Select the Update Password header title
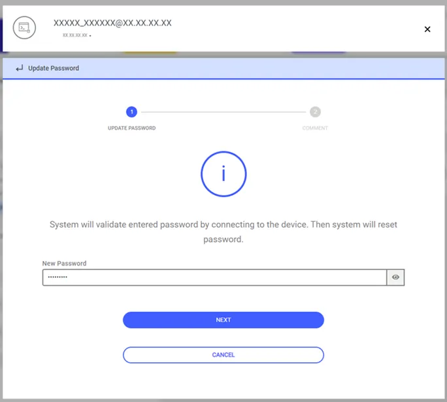447x402 pixels. point(54,68)
